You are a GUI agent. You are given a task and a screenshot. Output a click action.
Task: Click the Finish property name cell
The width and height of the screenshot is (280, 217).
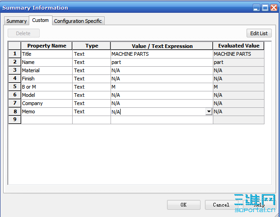pos(47,79)
